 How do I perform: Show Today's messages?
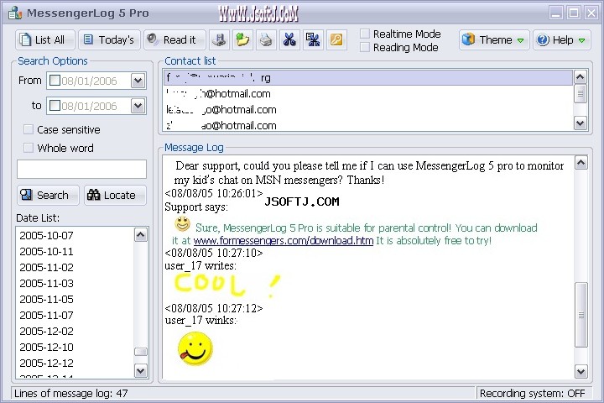[x=109, y=39]
